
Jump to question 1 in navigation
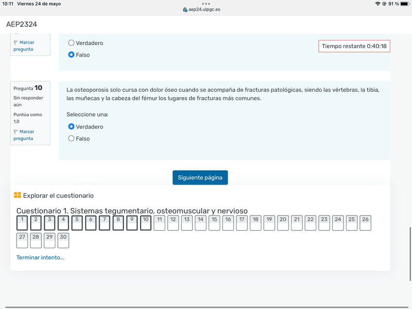click(22, 223)
